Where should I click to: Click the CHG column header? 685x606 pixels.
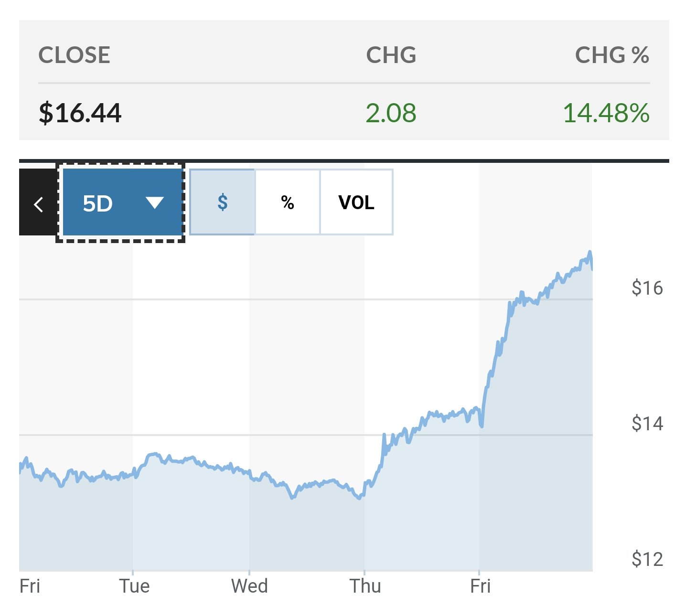point(391,55)
